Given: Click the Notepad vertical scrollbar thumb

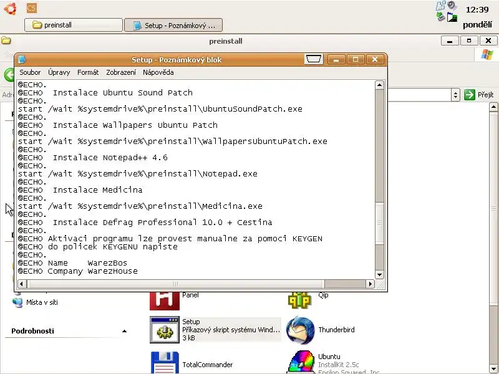Looking at the screenshot, I should point(379,223).
